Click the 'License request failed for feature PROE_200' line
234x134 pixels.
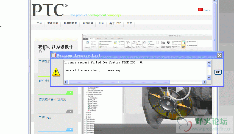[104, 63]
